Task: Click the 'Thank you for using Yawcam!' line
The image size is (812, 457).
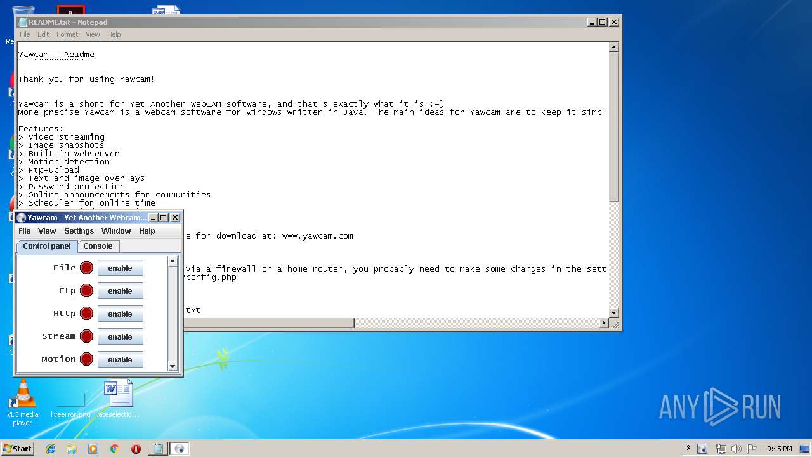Action: (x=86, y=79)
